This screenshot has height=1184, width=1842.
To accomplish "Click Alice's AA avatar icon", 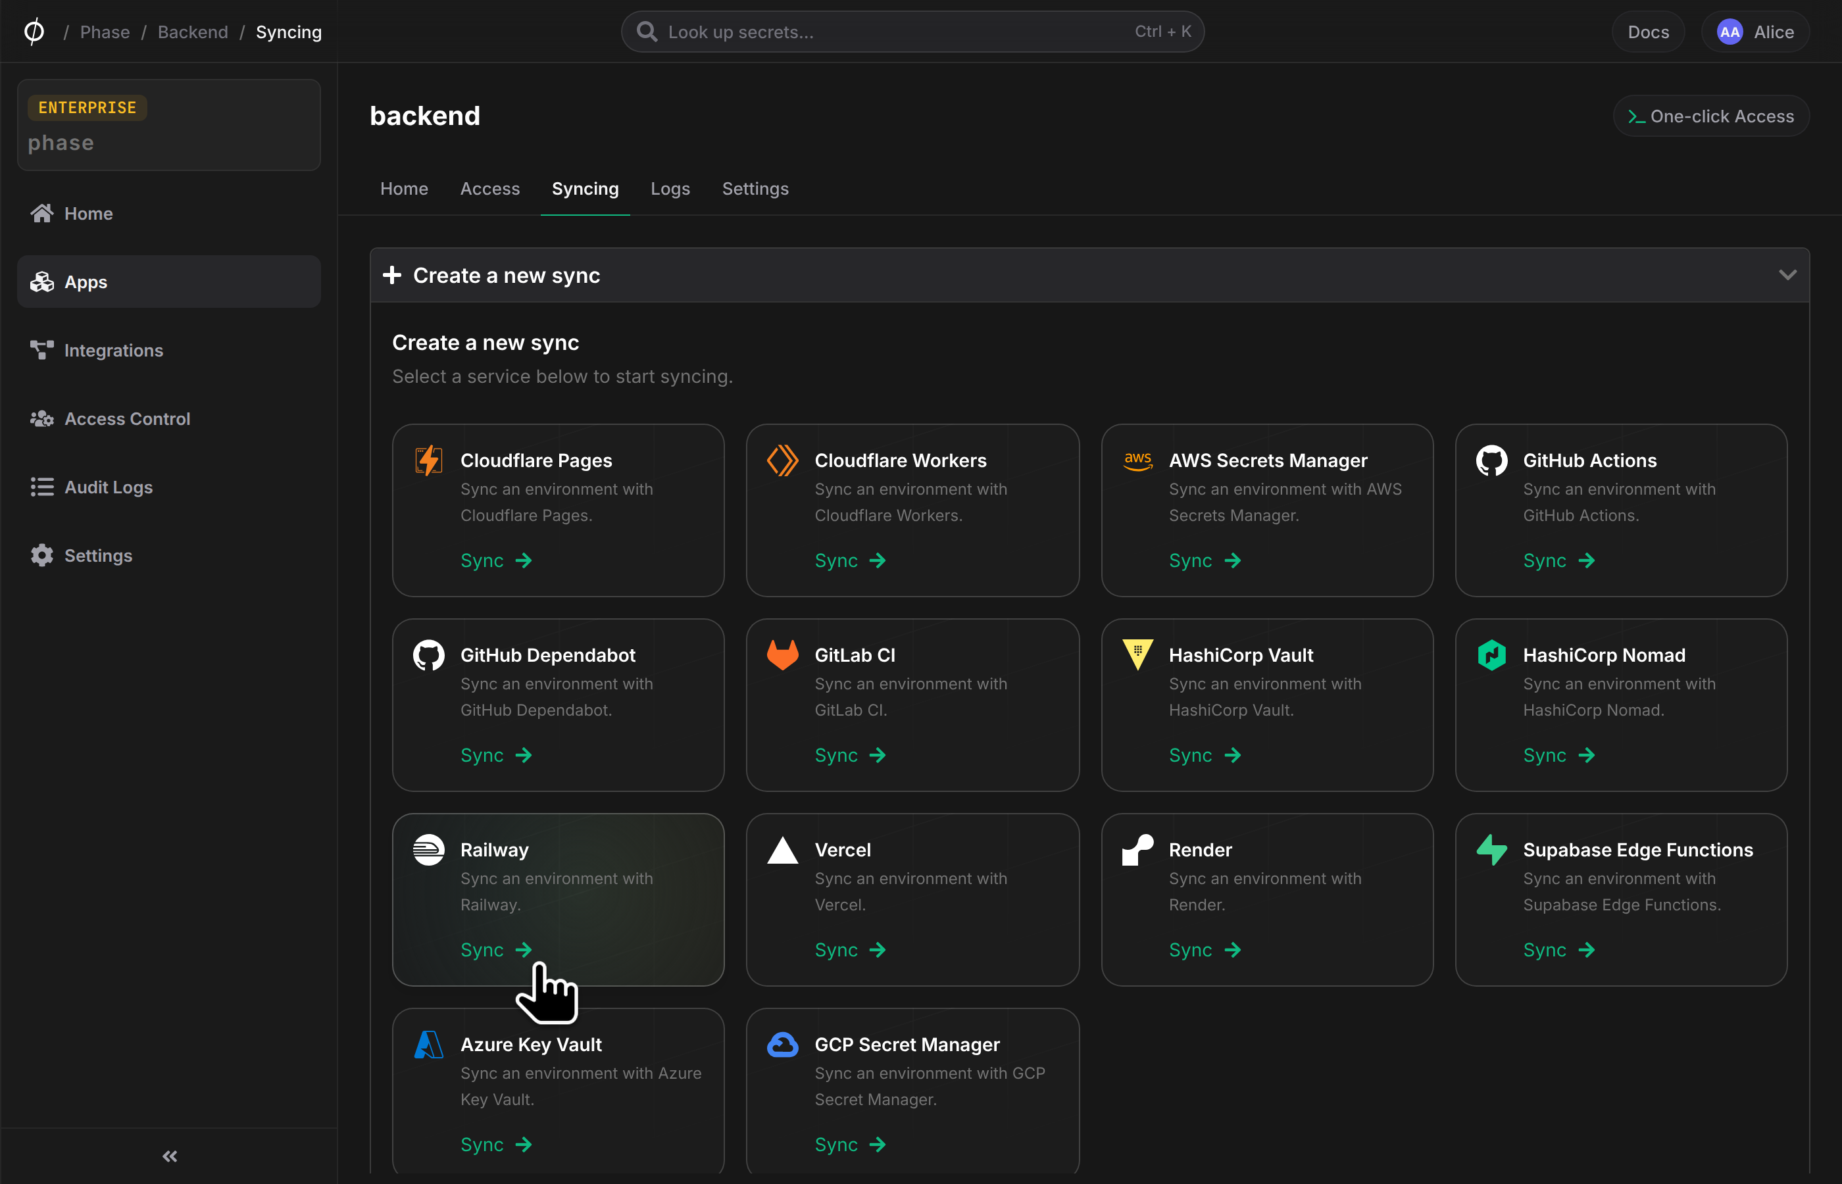I will [x=1730, y=32].
